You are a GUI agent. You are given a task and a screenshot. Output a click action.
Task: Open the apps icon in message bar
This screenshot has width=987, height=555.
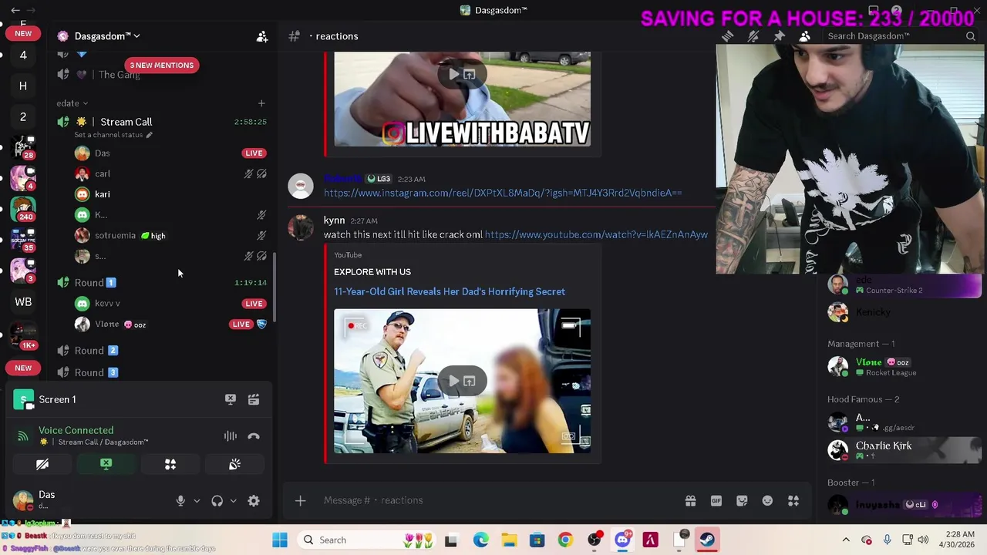793,501
